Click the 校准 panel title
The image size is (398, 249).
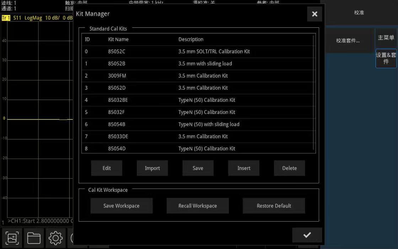coord(359,13)
